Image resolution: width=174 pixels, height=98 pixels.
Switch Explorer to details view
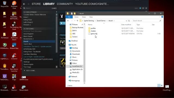[x=159, y=85]
